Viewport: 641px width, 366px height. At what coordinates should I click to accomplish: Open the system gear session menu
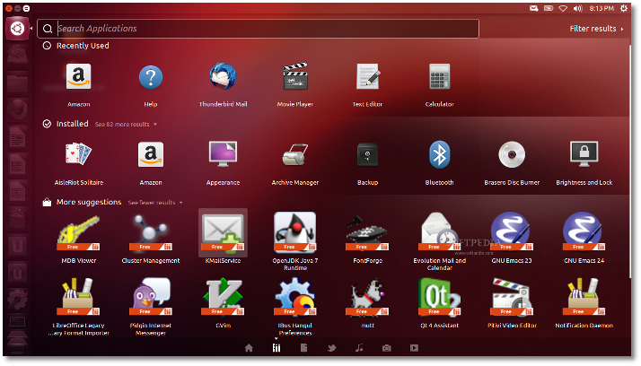[x=624, y=8]
